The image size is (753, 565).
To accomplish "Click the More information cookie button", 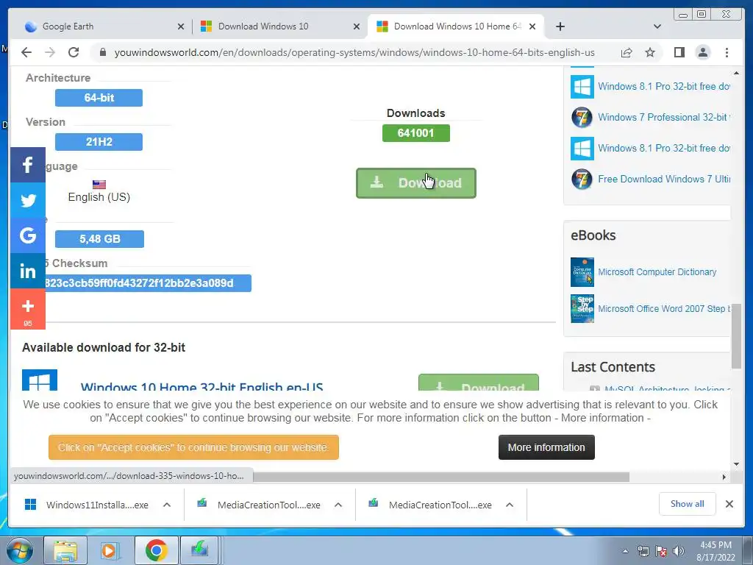I will (546, 447).
